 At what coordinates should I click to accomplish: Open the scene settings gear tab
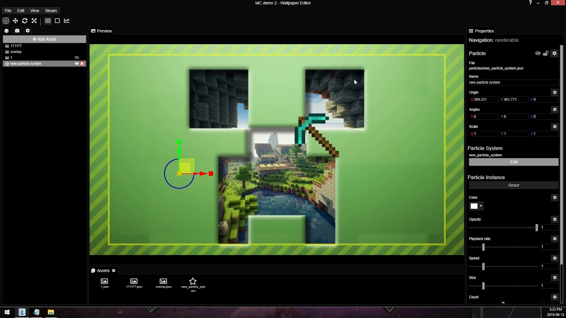tap(27, 31)
